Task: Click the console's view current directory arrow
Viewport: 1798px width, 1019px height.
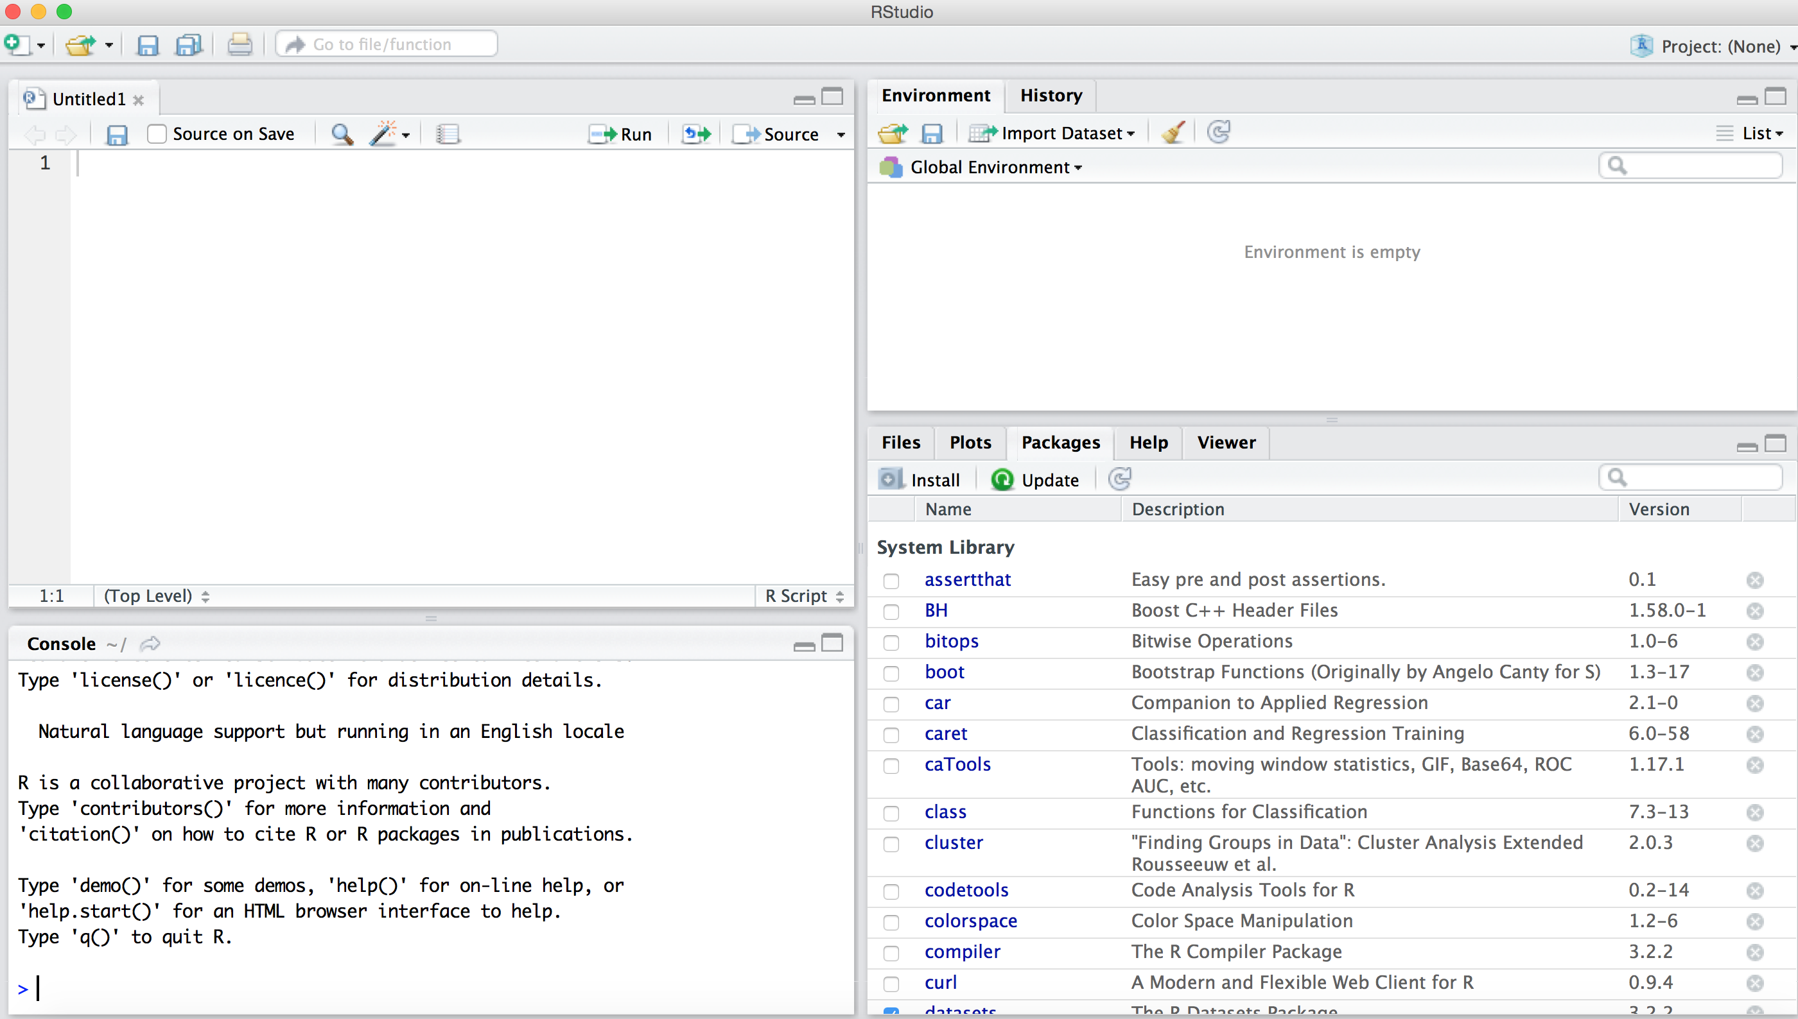Action: point(150,644)
